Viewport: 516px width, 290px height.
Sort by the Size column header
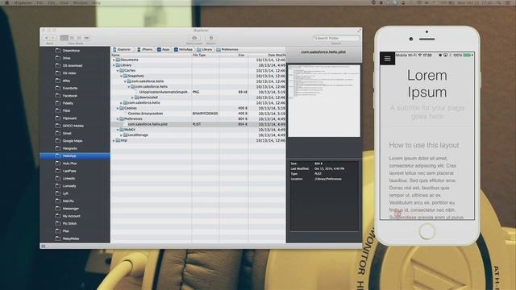(234, 56)
